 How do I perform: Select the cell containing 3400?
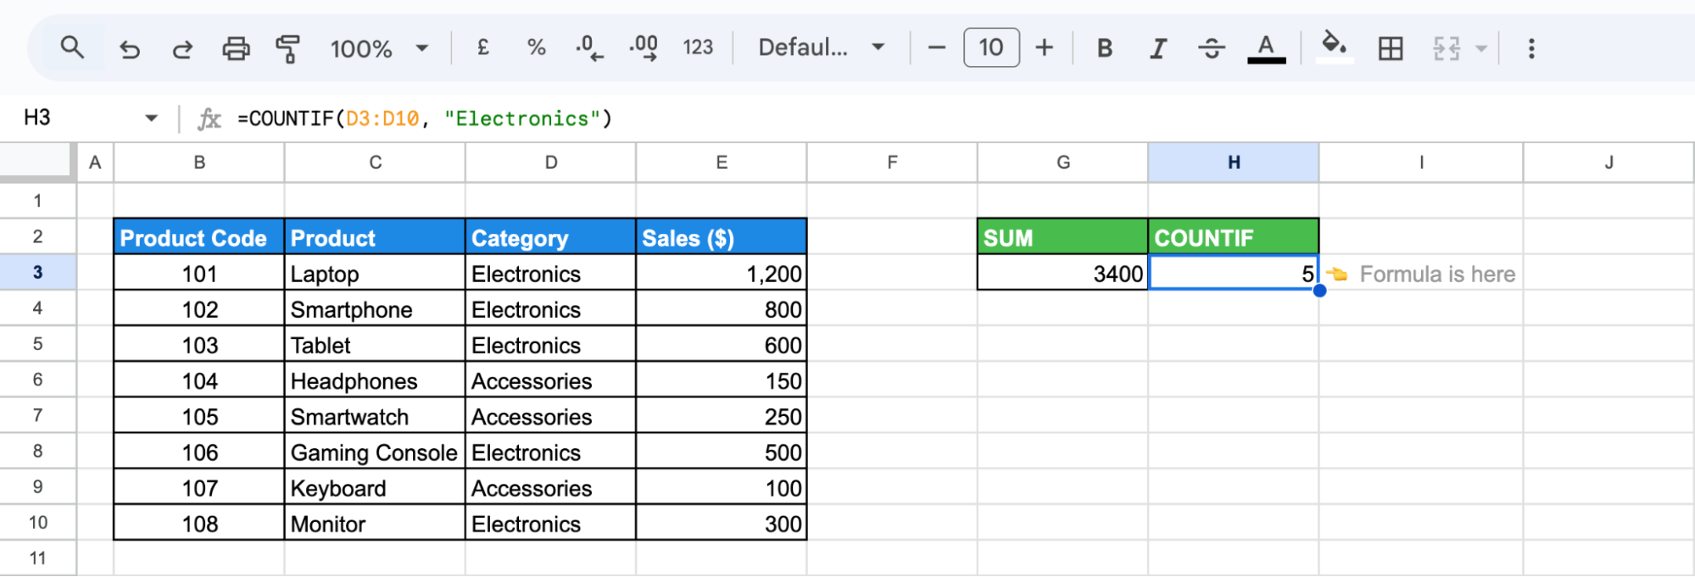[x=1062, y=274]
